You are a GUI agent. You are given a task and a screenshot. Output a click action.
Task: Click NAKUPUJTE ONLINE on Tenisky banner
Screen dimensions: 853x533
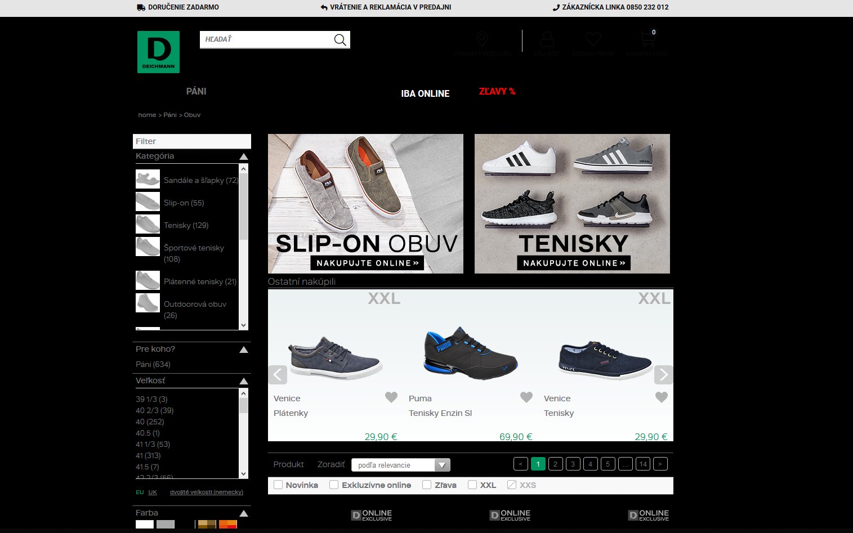point(574,263)
